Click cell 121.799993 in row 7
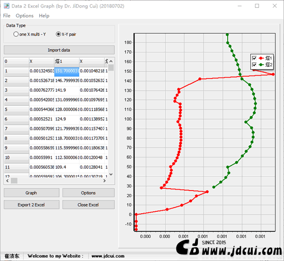Screen dimensions: 284x261 pos(67,129)
